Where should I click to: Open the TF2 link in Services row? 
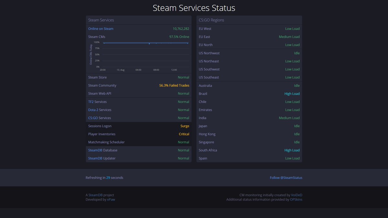[91, 102]
